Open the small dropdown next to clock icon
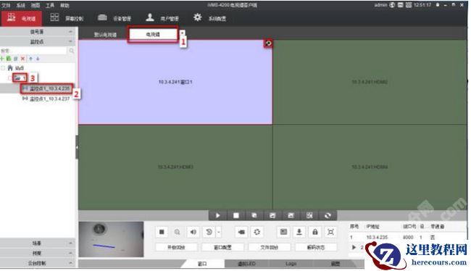Viewport: 471px width, 271px height. (219, 232)
